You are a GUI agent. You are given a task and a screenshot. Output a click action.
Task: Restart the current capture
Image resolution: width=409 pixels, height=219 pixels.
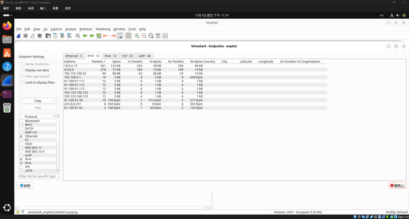[x=33, y=35]
